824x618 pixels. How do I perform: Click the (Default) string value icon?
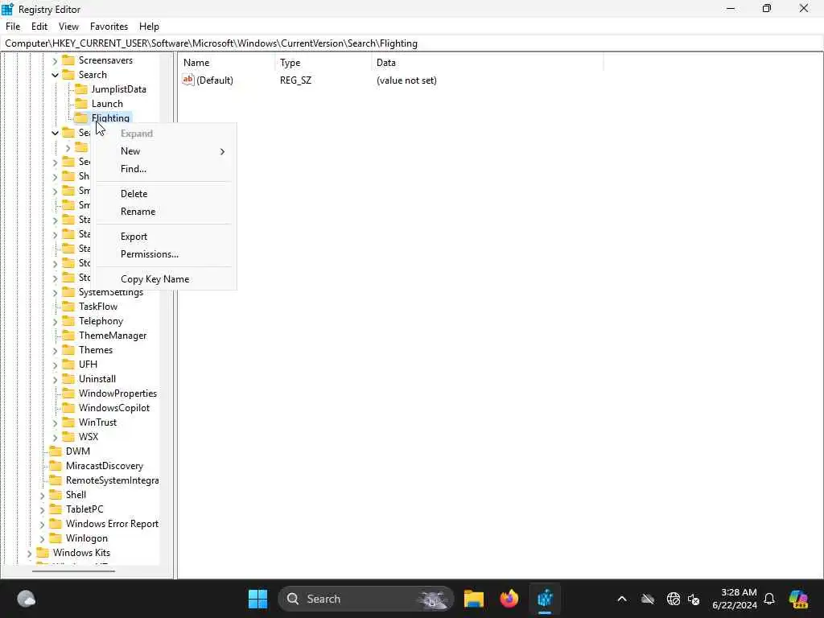click(188, 80)
